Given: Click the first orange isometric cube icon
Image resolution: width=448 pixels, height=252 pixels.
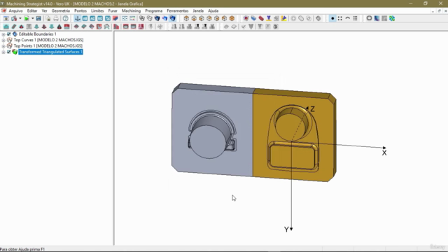Looking at the screenshot, I should (186, 19).
